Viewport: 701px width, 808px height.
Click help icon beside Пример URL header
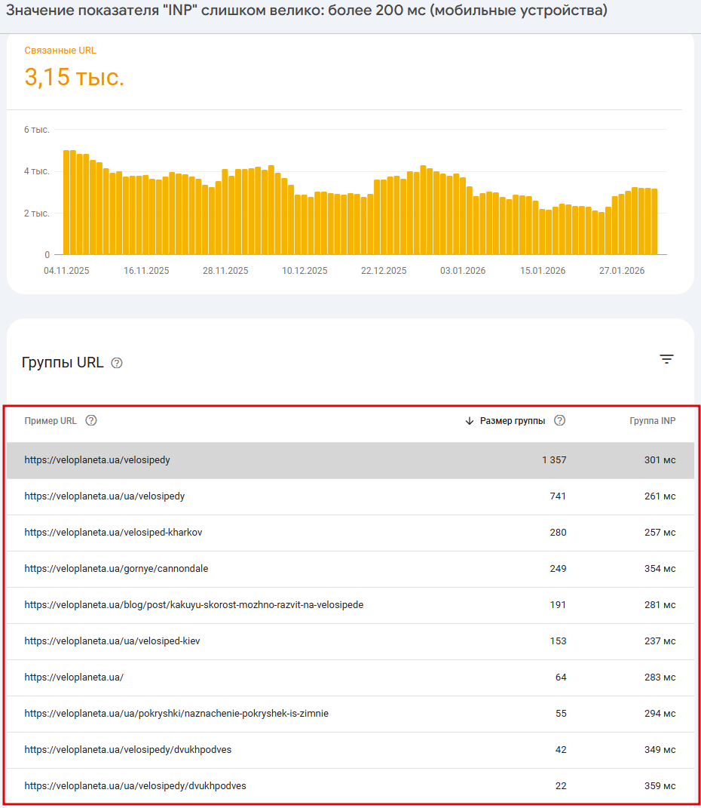click(91, 420)
